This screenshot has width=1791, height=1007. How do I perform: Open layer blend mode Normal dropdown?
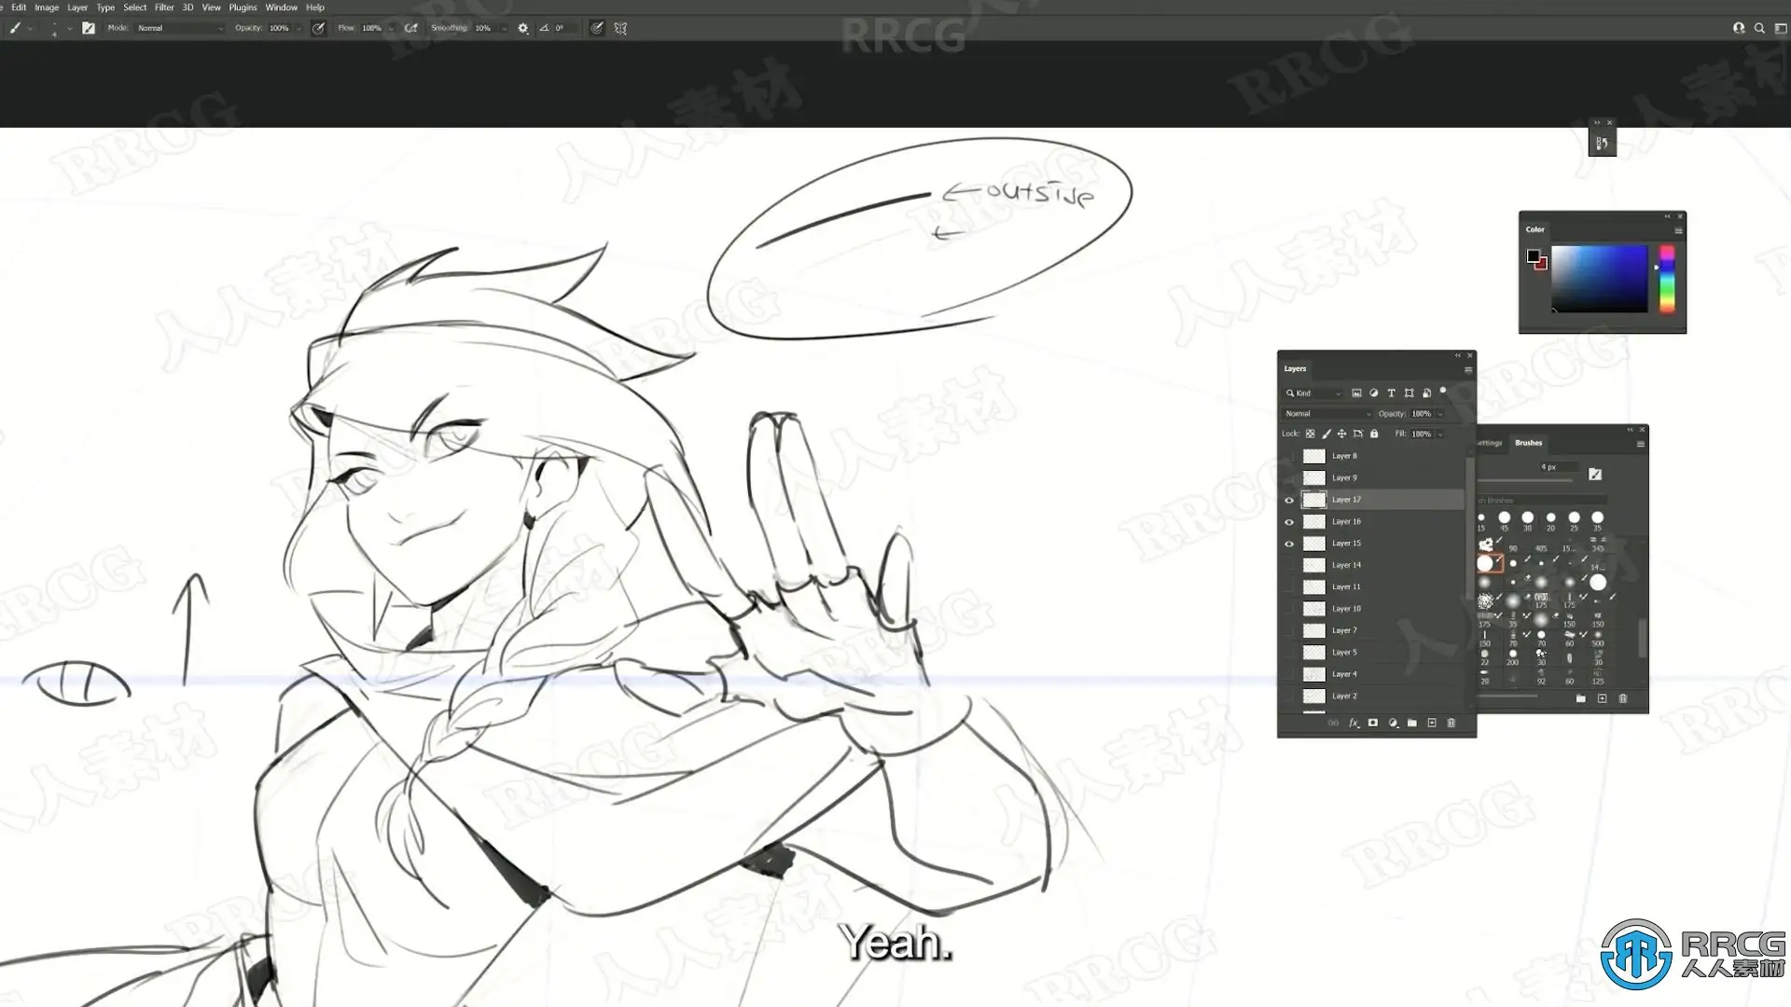tap(1327, 414)
